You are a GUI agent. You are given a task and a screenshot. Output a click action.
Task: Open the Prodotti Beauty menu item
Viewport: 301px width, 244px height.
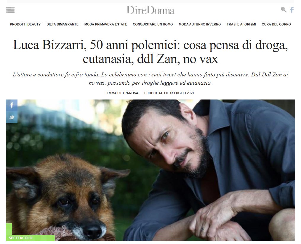point(25,24)
